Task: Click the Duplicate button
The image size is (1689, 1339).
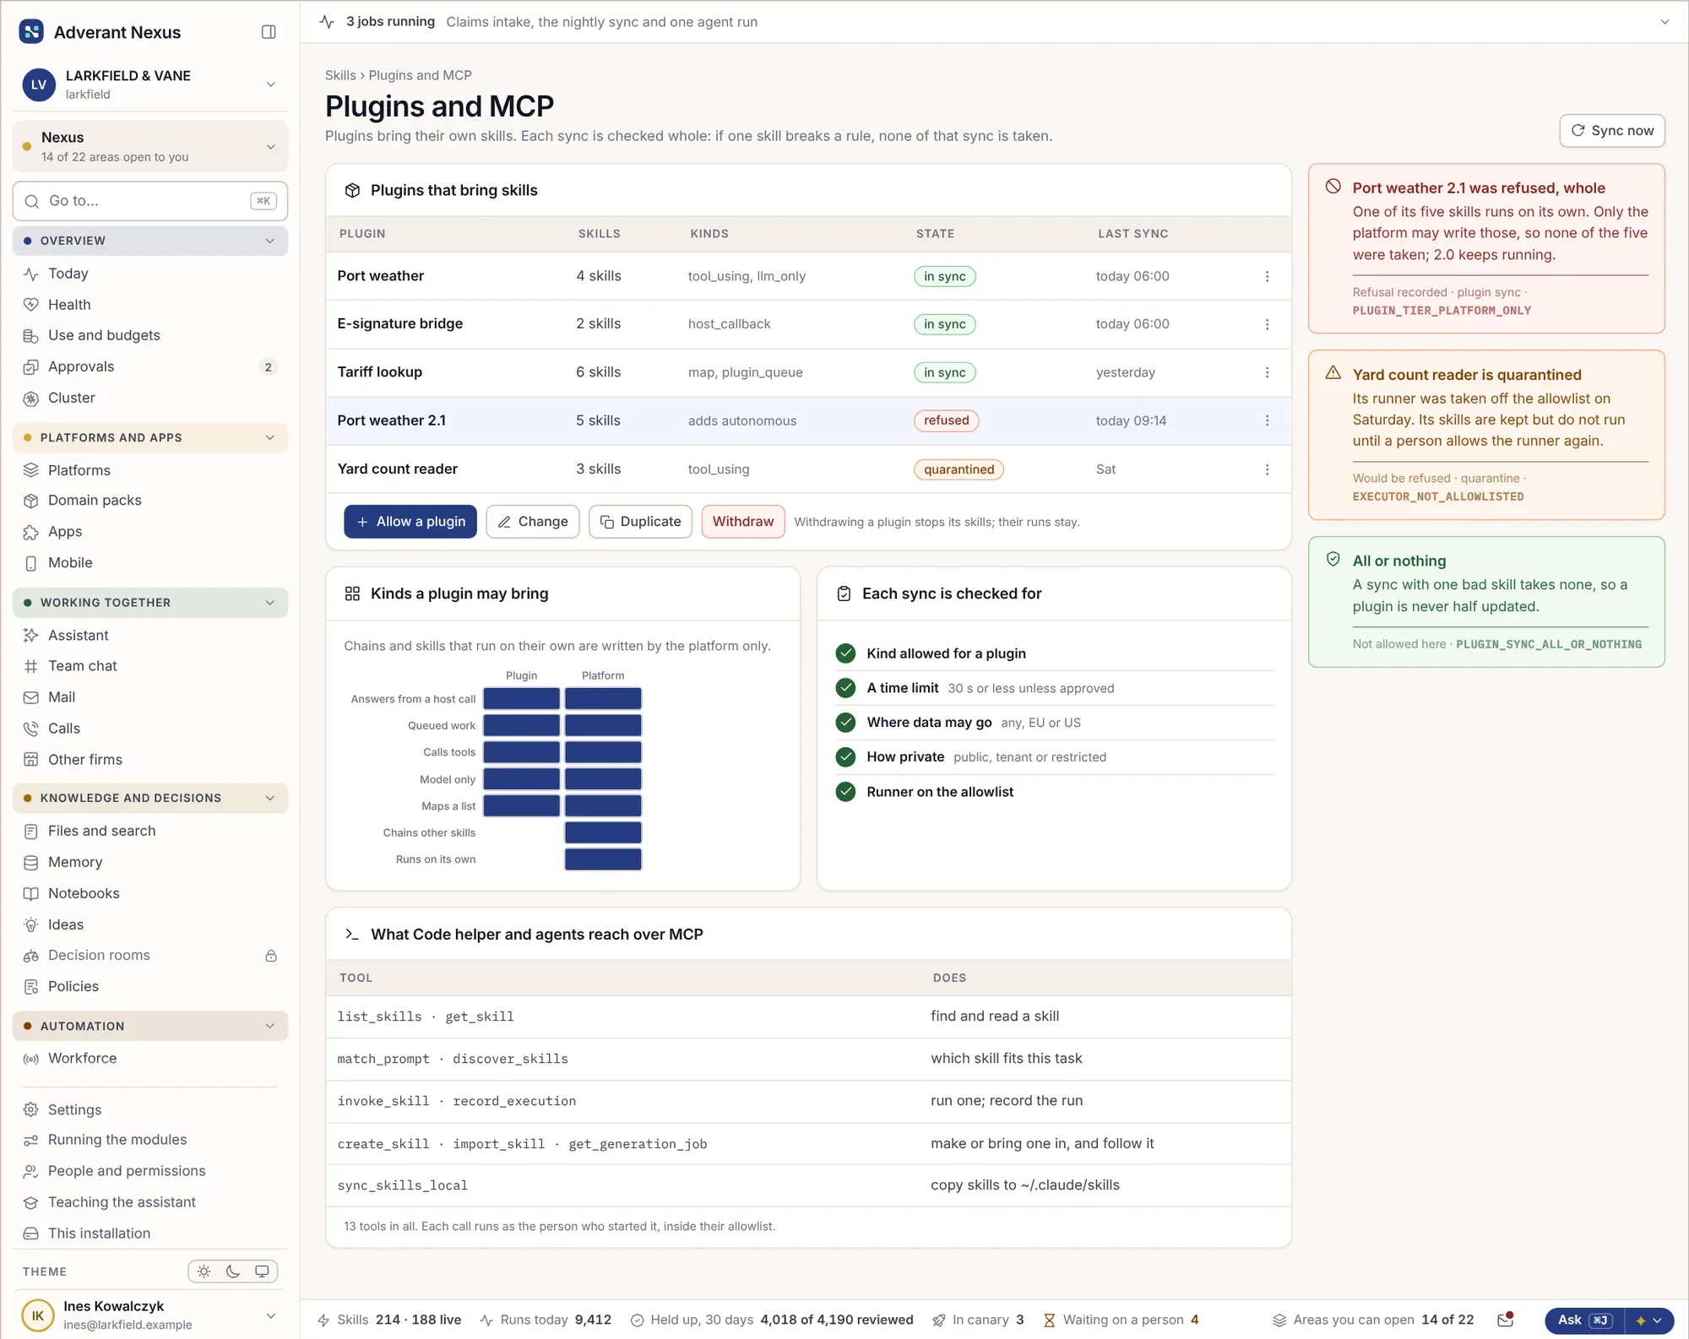Action: click(641, 522)
